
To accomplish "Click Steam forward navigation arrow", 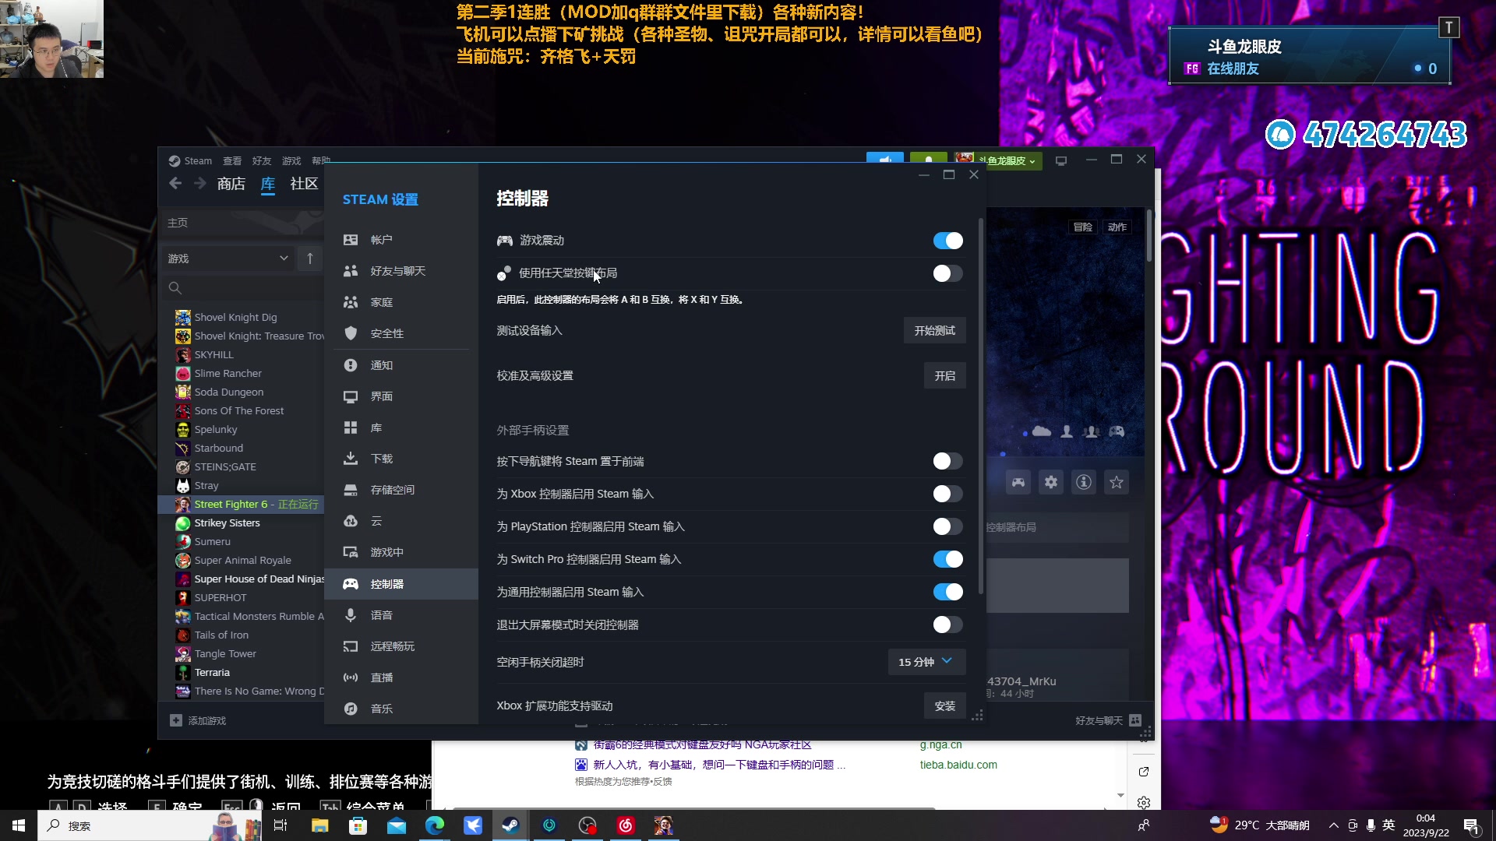I will pos(200,183).
